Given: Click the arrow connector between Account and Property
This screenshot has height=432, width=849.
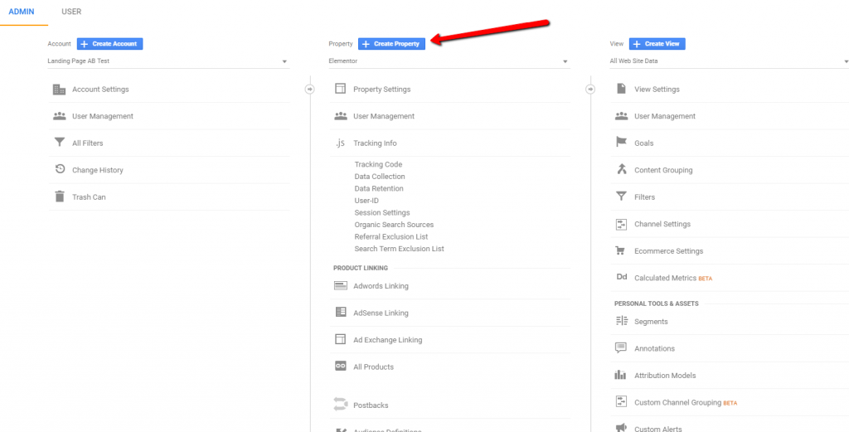Looking at the screenshot, I should (310, 90).
